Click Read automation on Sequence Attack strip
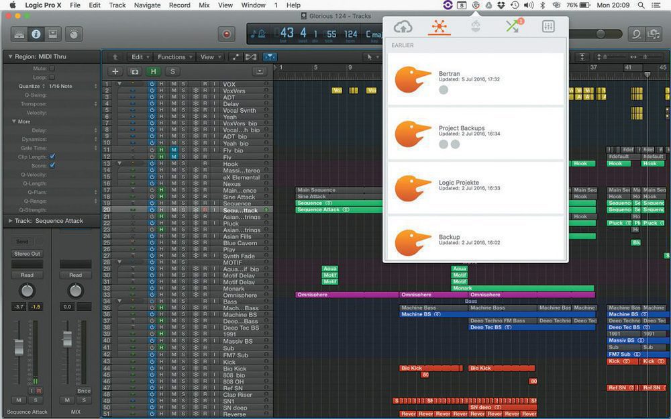Image resolution: width=671 pixels, height=419 pixels. [27, 275]
